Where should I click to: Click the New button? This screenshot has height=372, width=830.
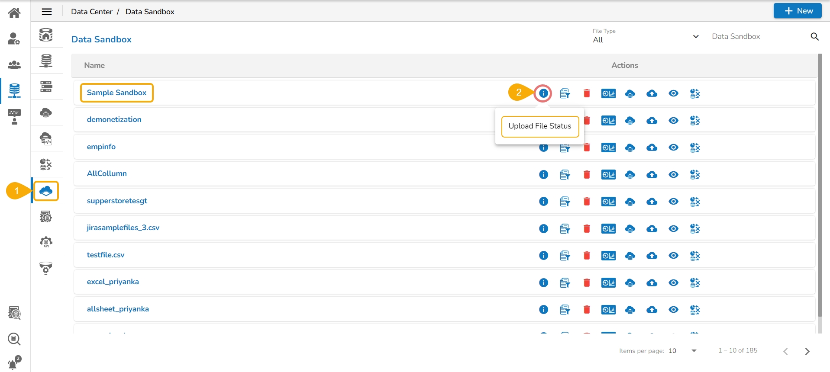798,11
